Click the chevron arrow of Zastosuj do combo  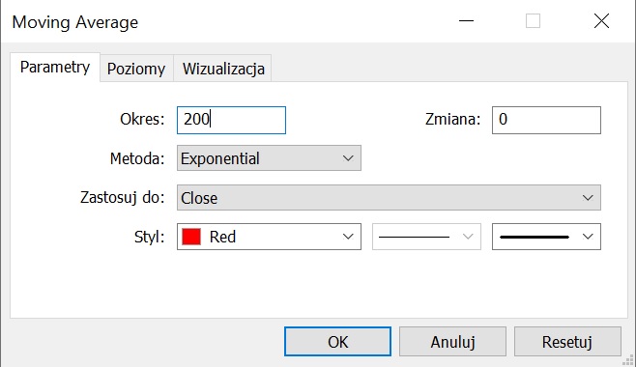pyautogui.click(x=588, y=198)
